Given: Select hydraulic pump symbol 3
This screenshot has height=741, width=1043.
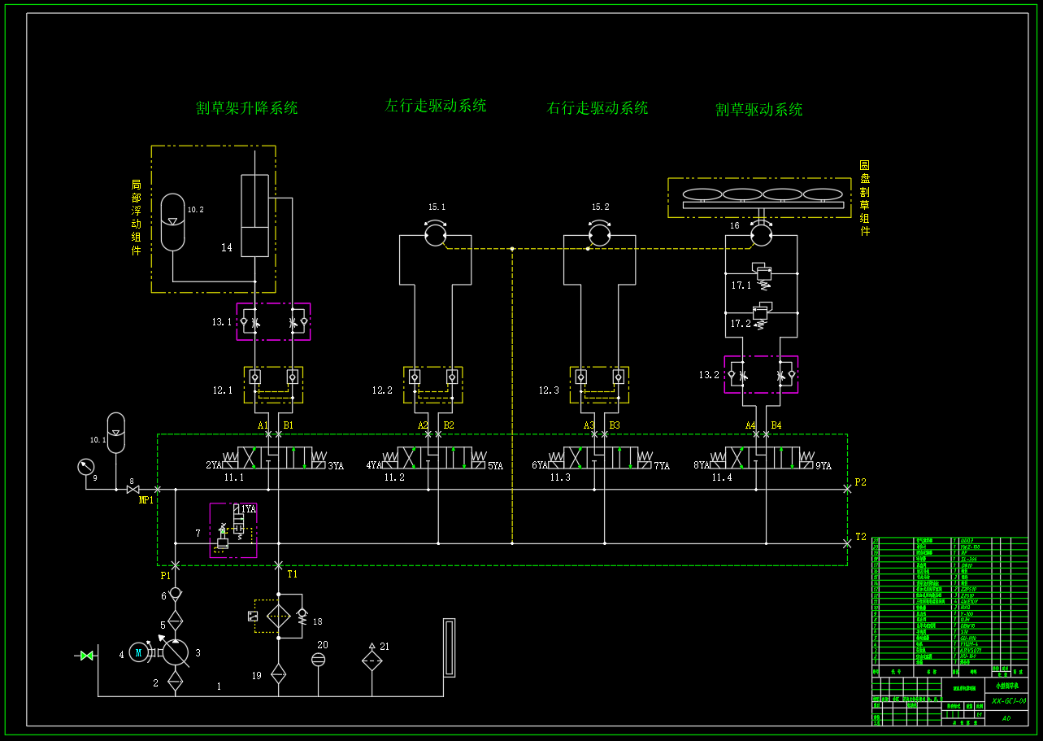Looking at the screenshot, I should pyautogui.click(x=175, y=652).
